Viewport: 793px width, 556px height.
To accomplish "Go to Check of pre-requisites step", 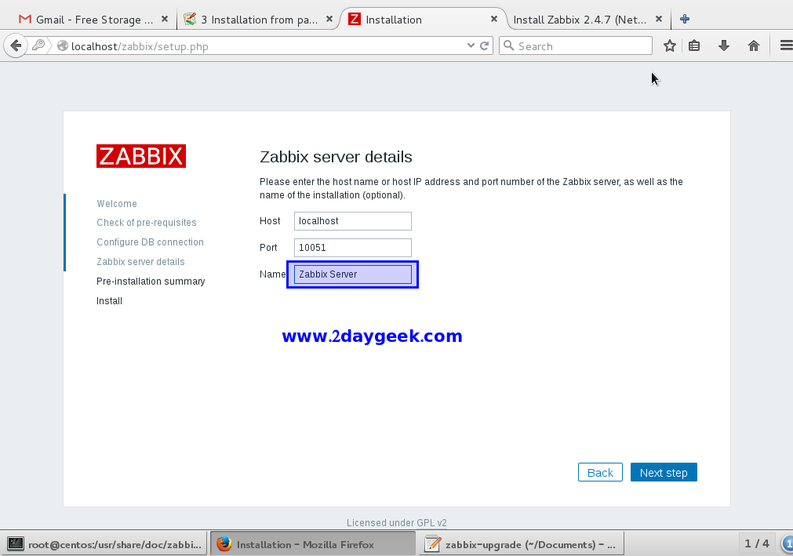I will 147,223.
